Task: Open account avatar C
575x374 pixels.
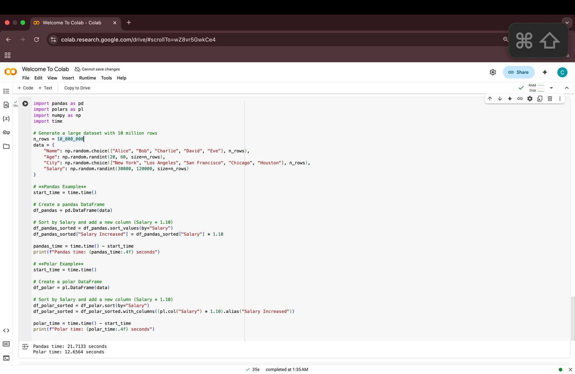Action: [x=562, y=72]
